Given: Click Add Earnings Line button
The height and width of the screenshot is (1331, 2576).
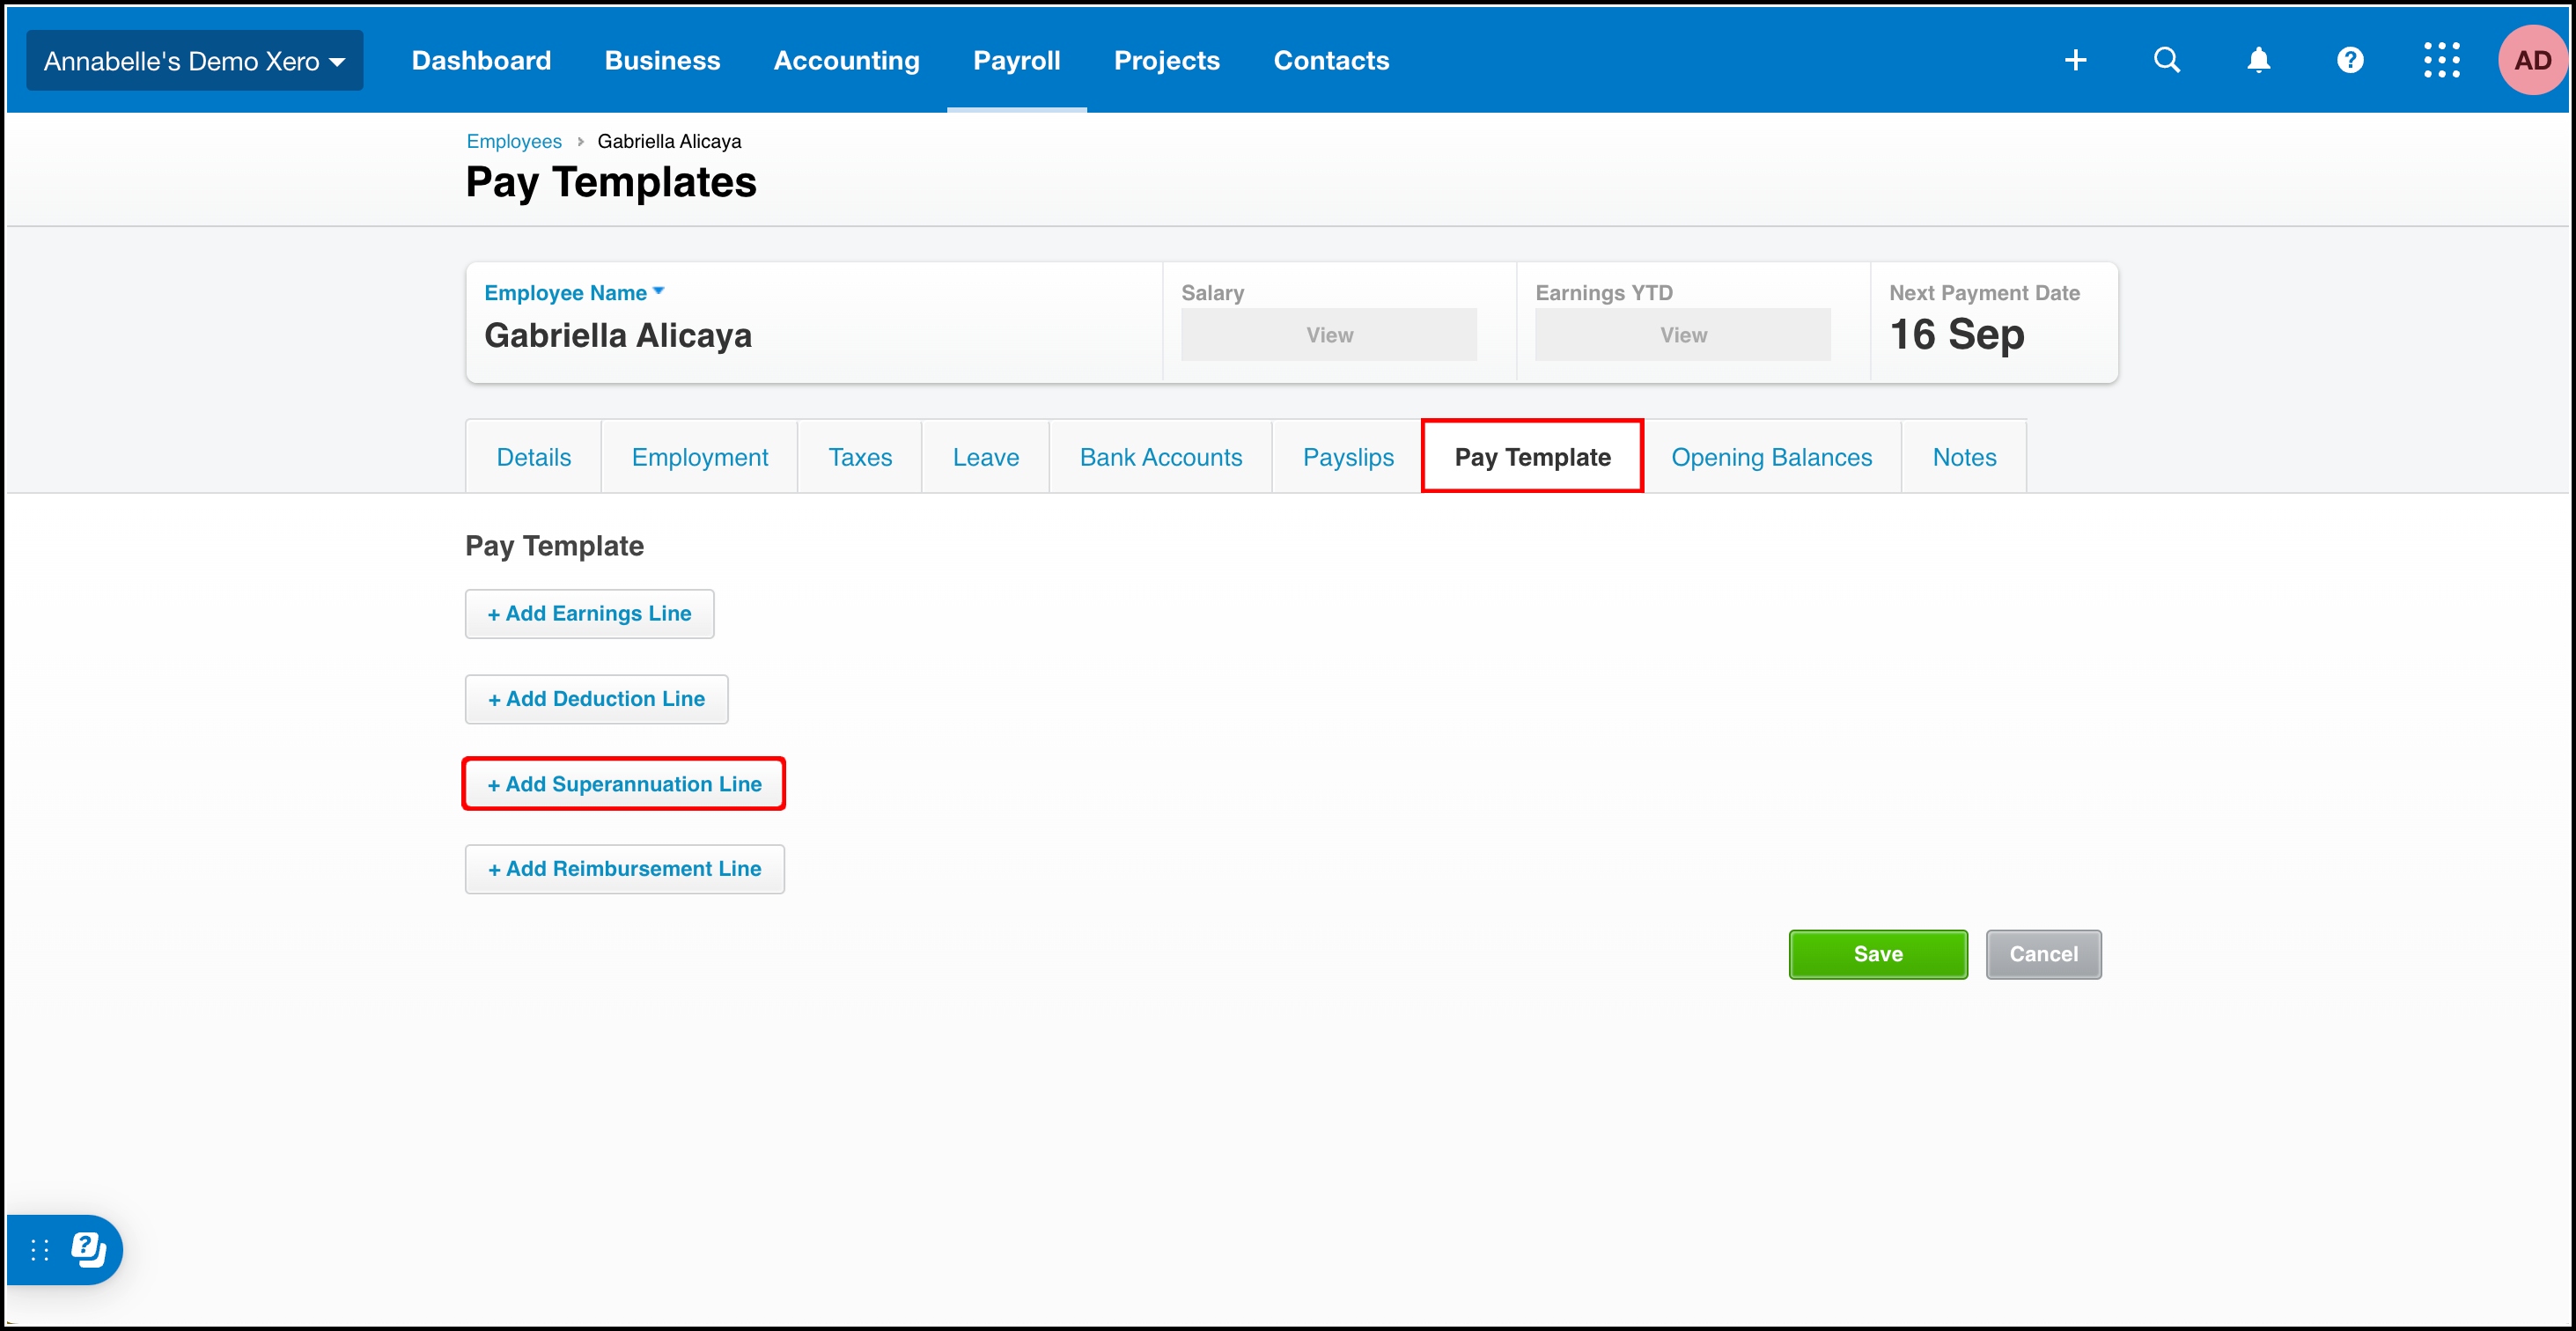Looking at the screenshot, I should click(589, 614).
